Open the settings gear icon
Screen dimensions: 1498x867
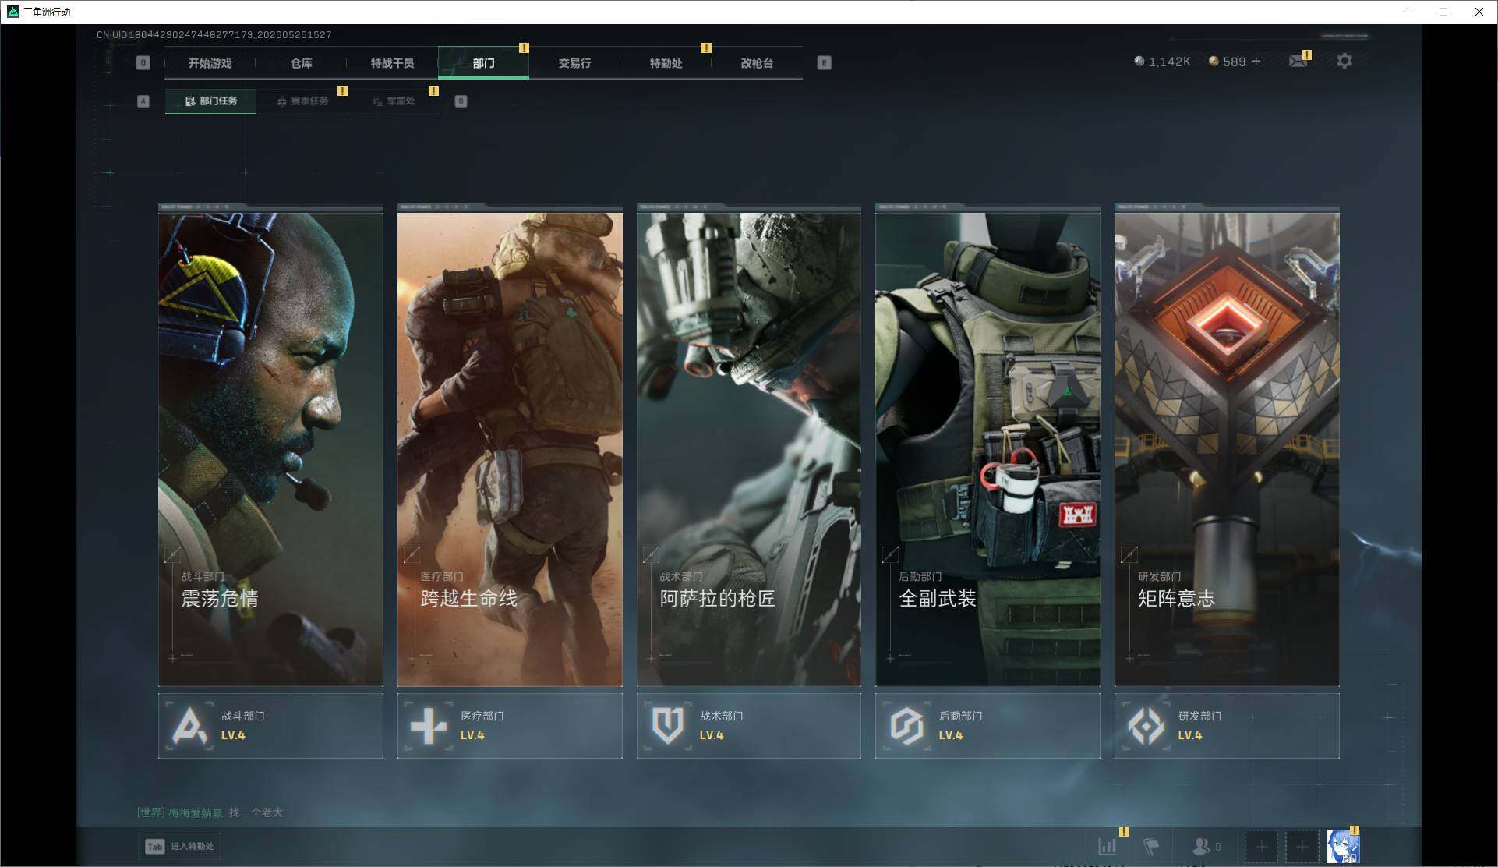coord(1344,61)
